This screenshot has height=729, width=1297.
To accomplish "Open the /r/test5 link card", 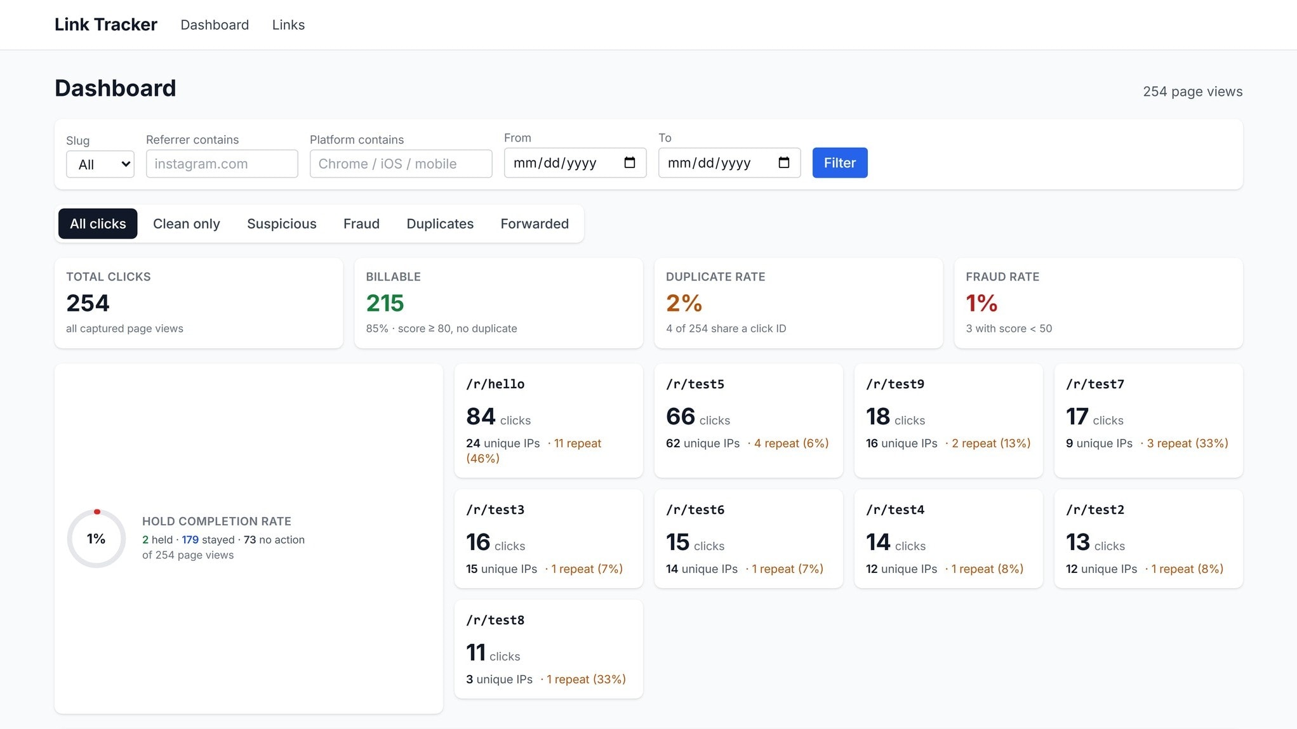I will point(748,421).
